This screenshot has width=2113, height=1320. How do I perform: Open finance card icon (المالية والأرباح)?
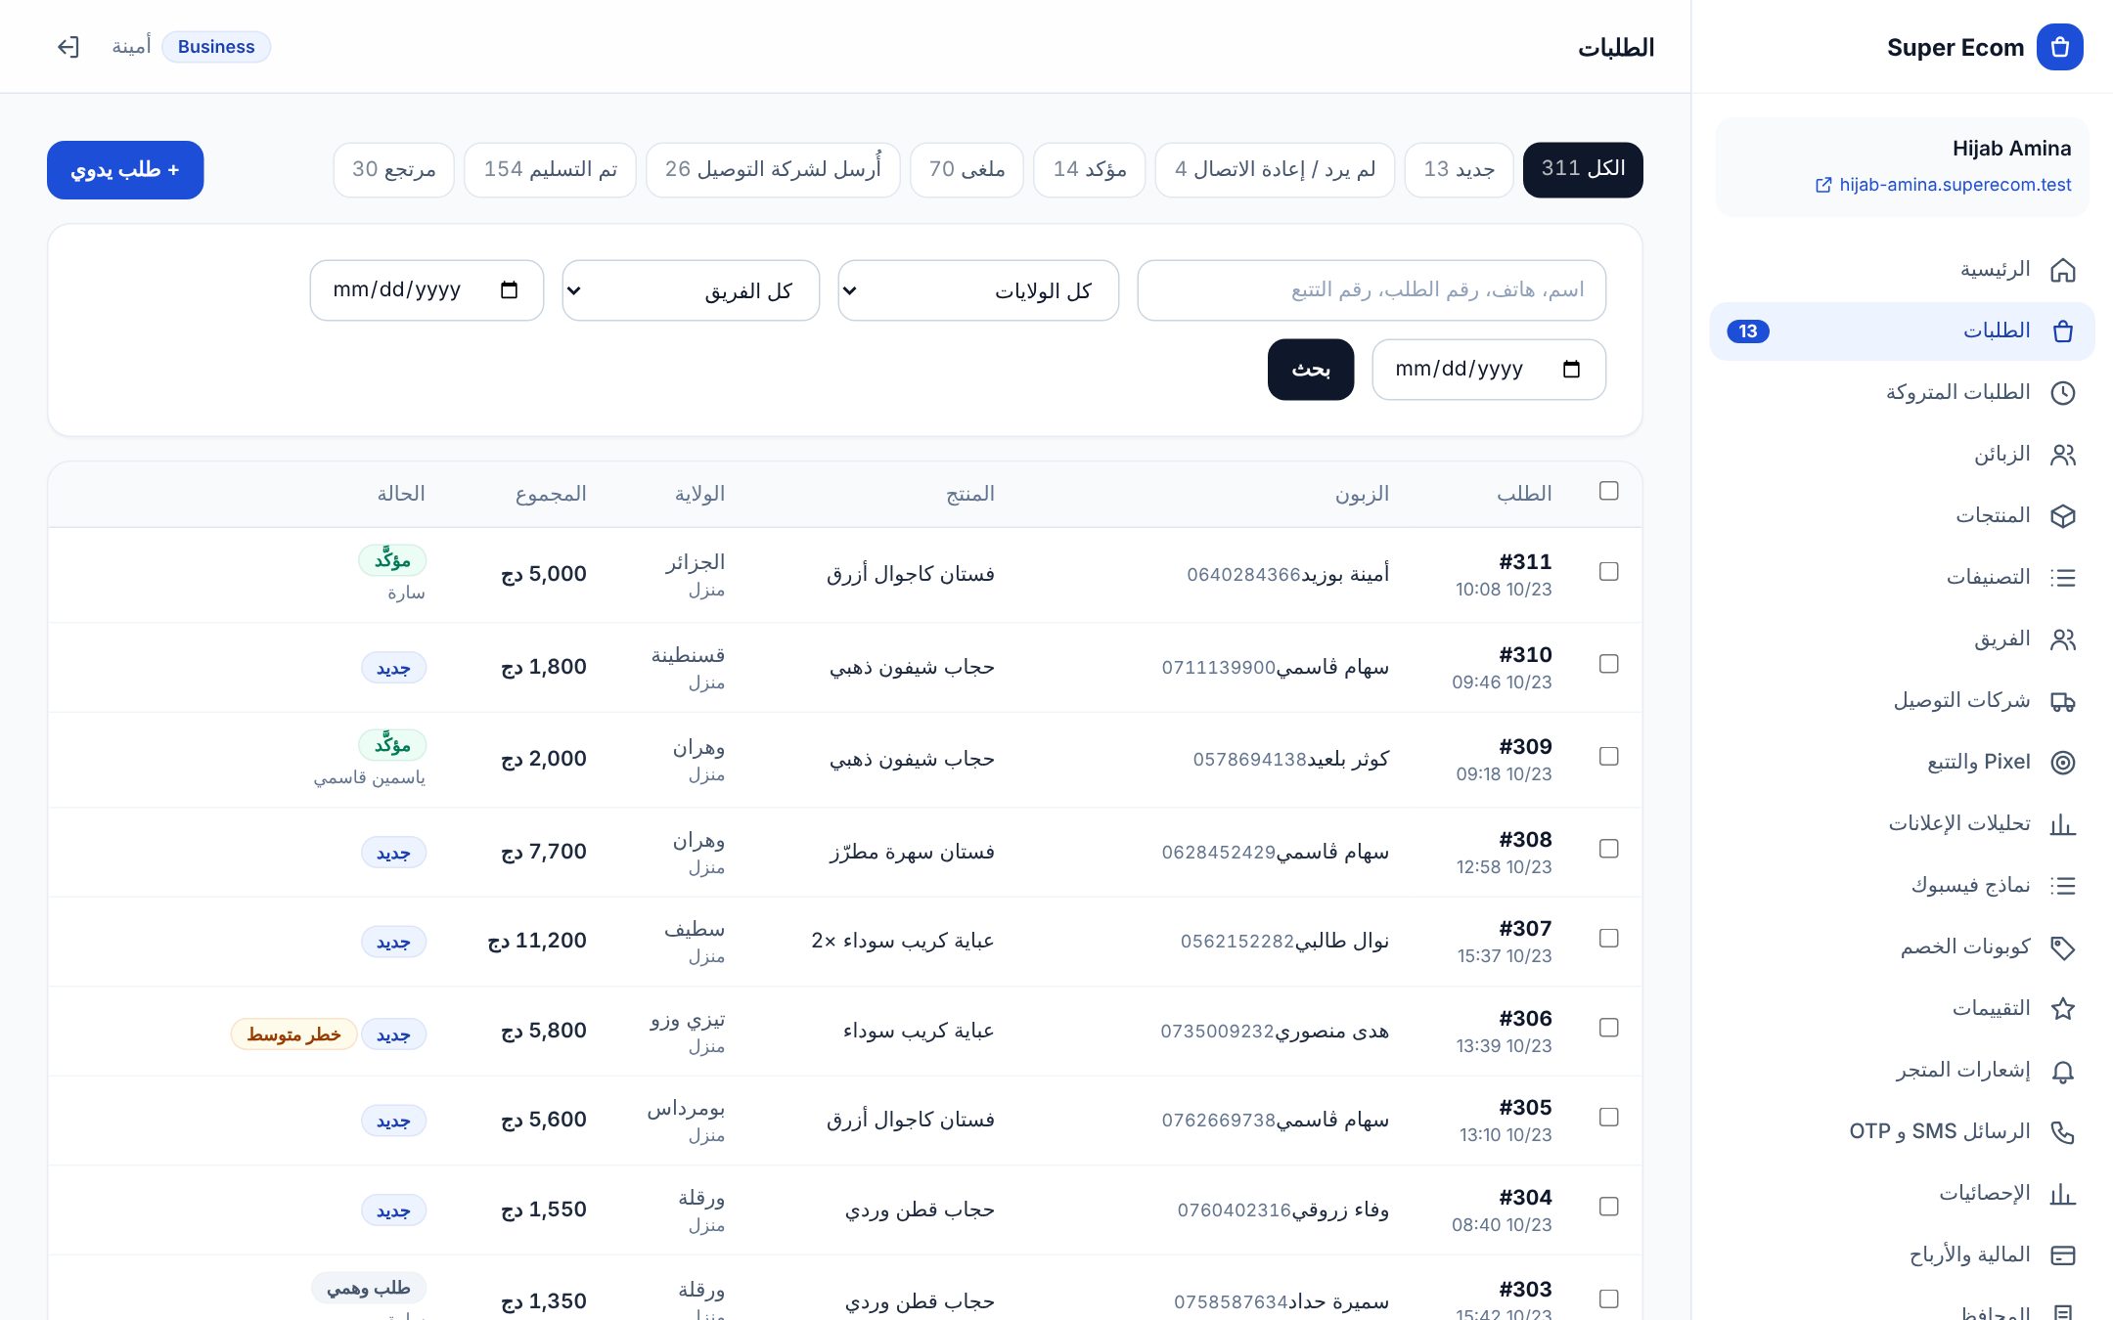point(2062,1255)
